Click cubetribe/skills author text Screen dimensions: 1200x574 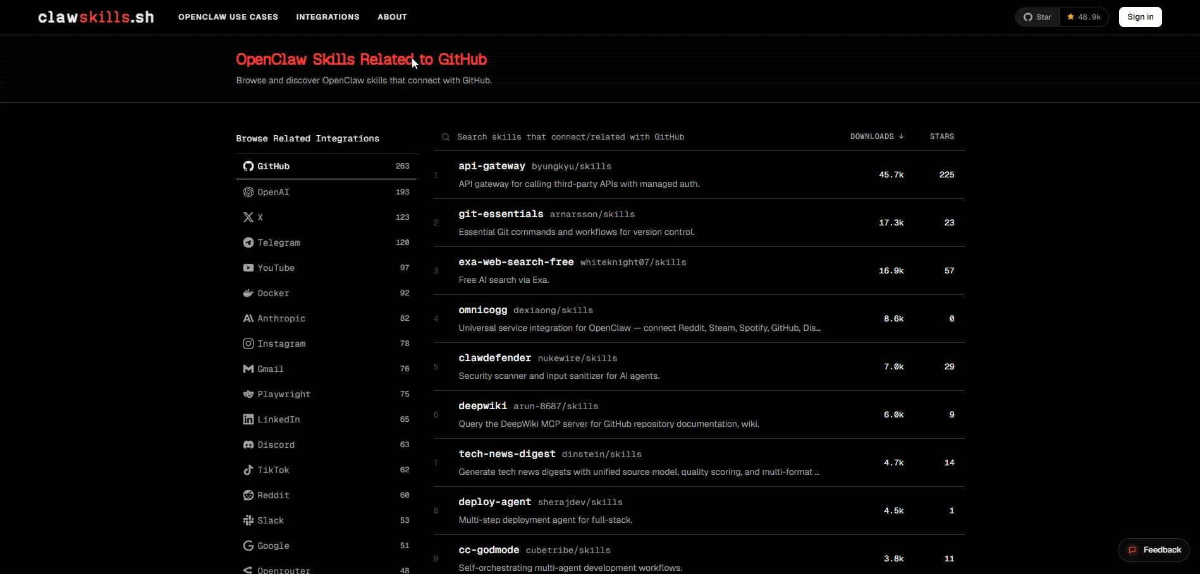click(568, 551)
